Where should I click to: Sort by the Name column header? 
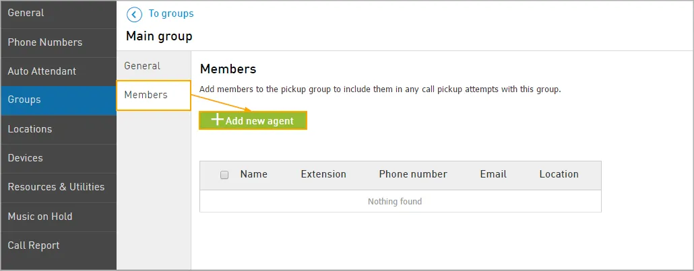(253, 174)
